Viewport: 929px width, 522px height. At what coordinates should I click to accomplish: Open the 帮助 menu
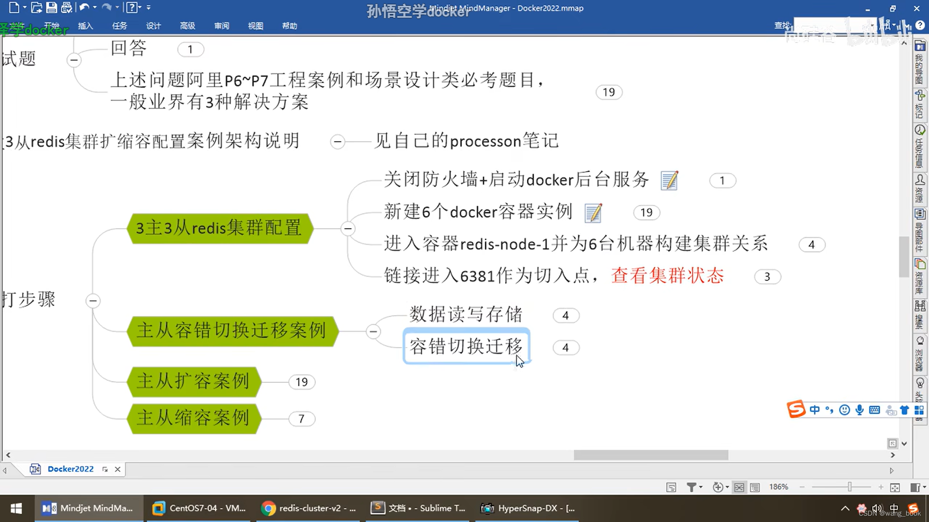[x=289, y=26]
